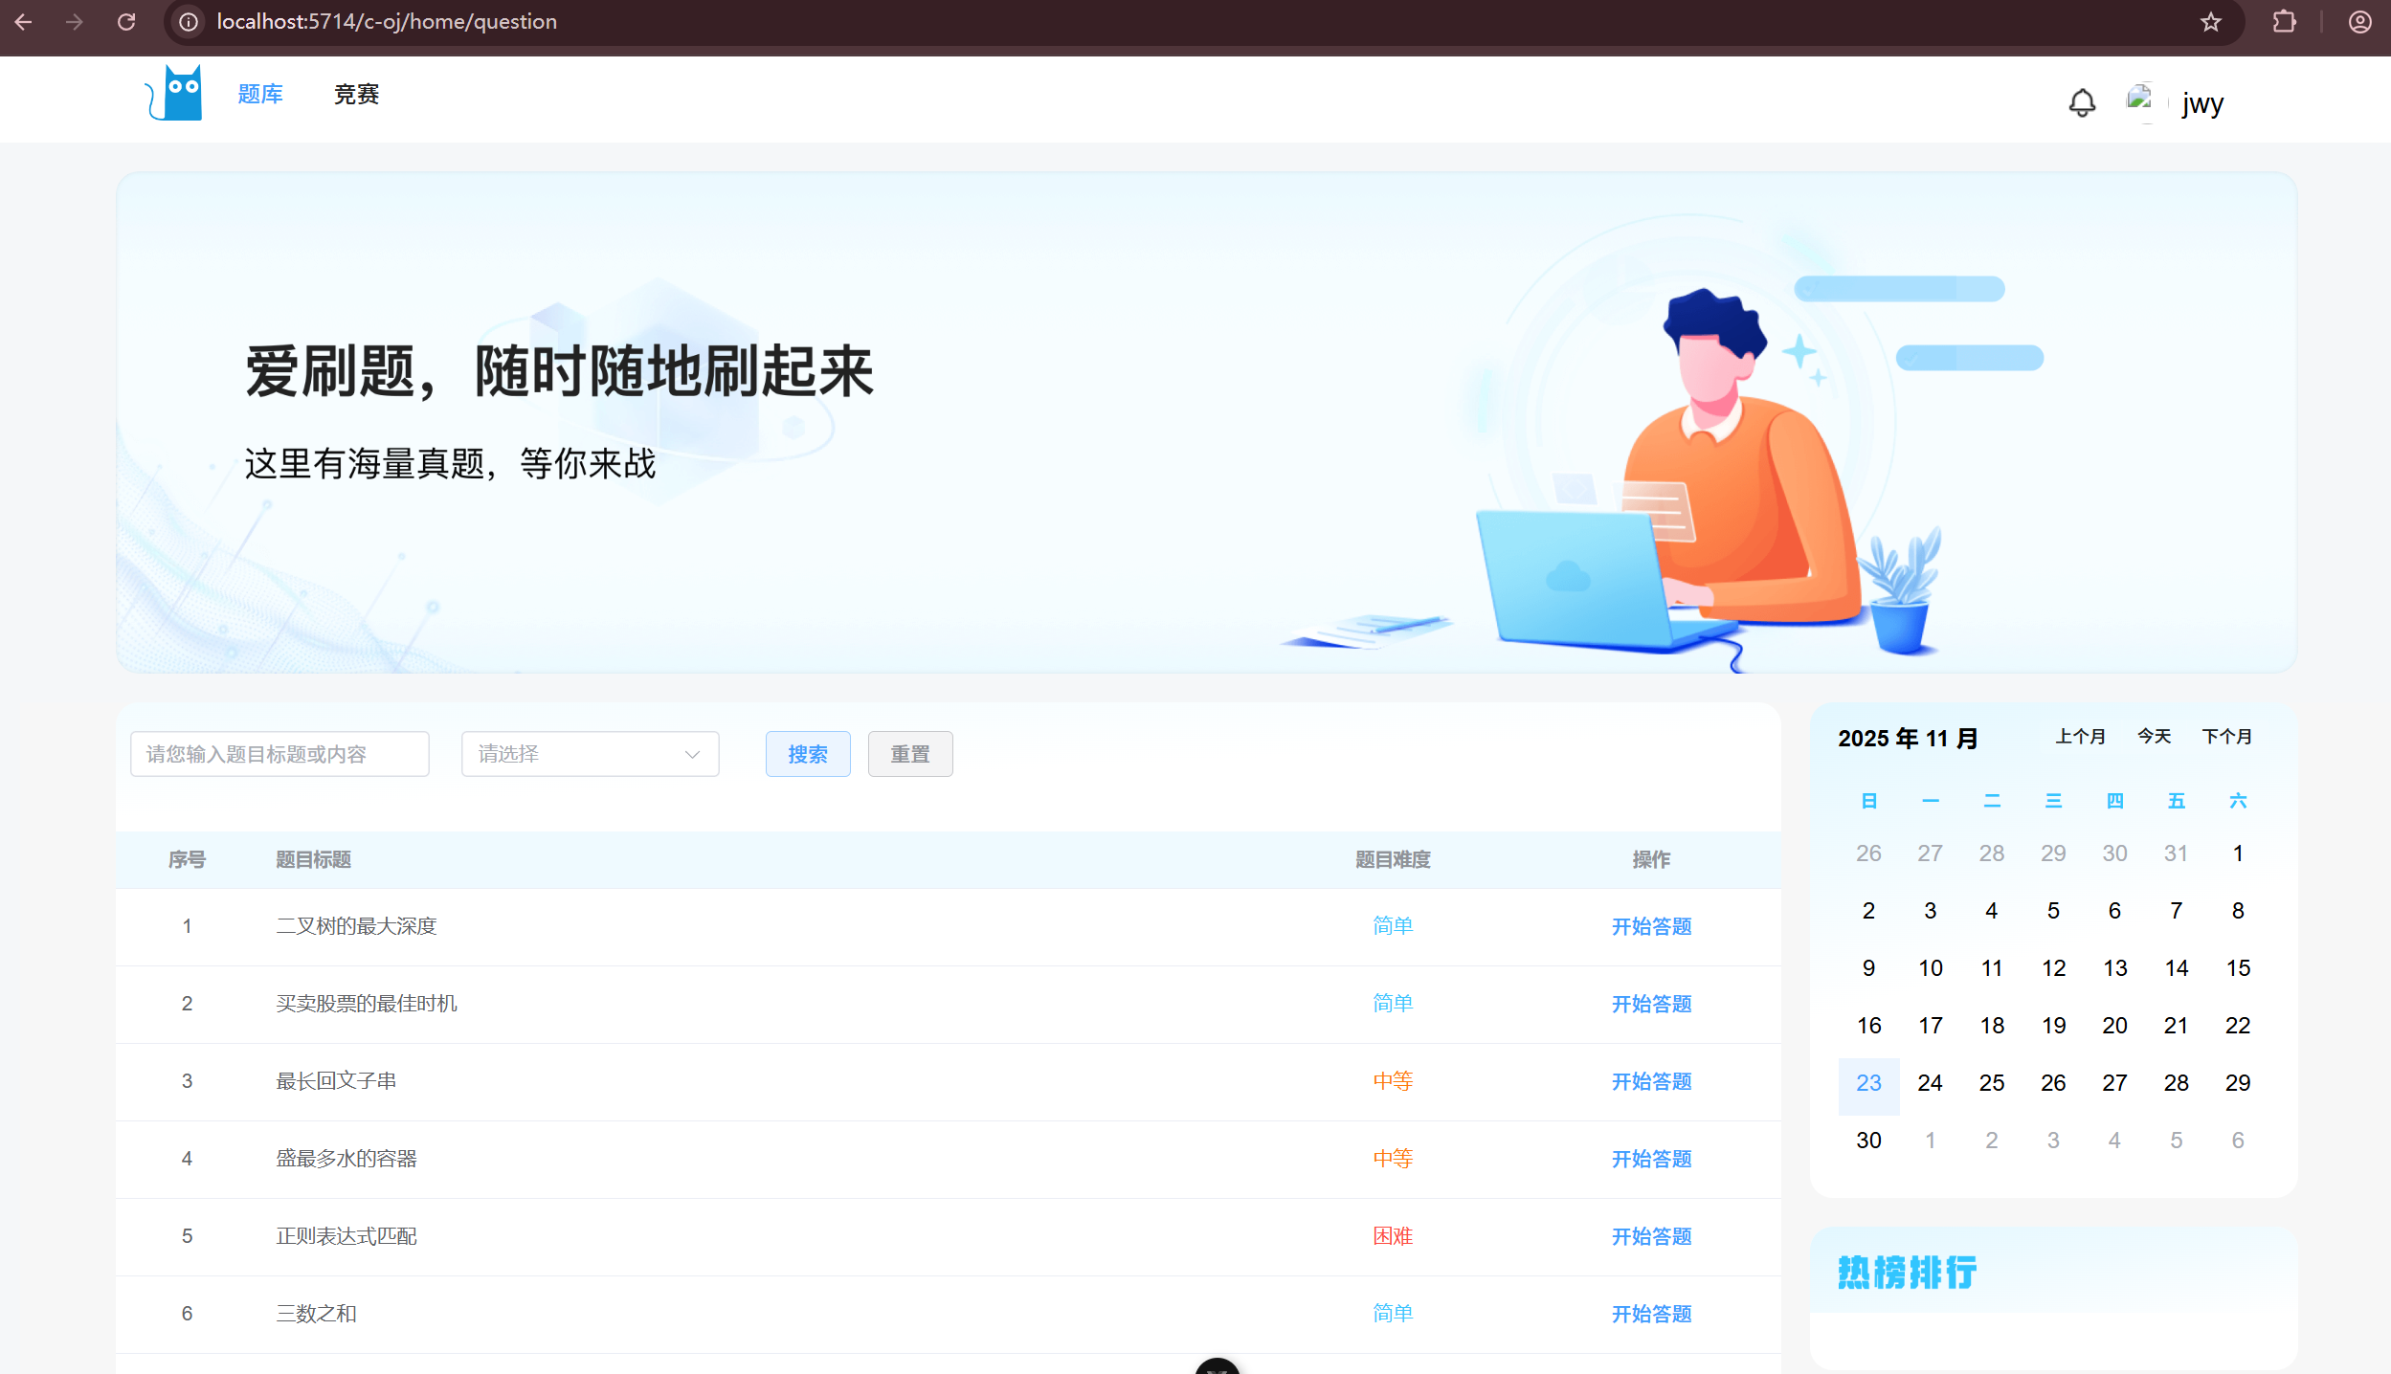Viewport: 2391px width, 1374px height.
Task: Bookmark this page with the star icon
Action: pyautogui.click(x=2211, y=21)
